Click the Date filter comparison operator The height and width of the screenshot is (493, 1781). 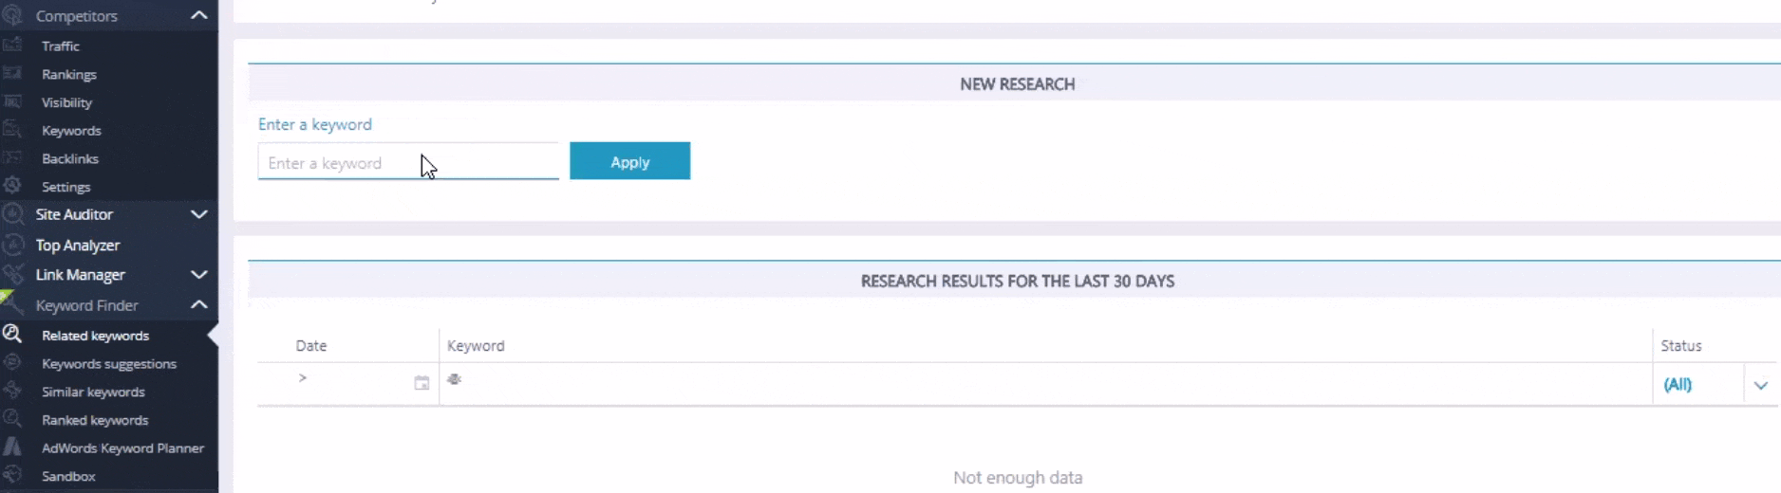(x=303, y=377)
